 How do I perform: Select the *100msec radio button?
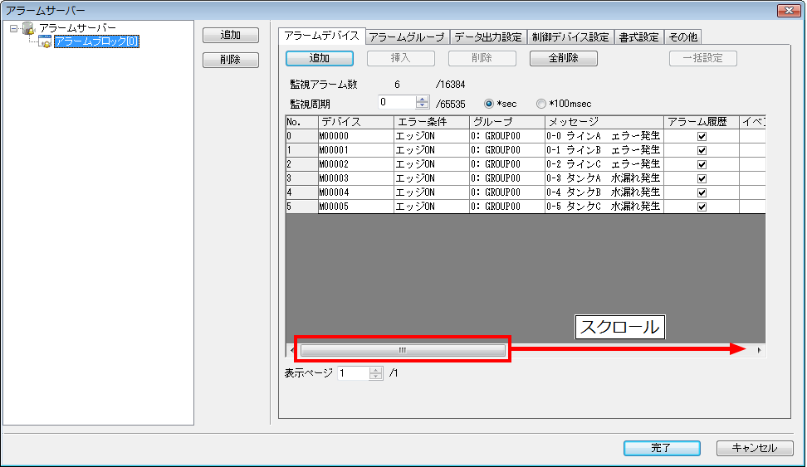click(541, 104)
